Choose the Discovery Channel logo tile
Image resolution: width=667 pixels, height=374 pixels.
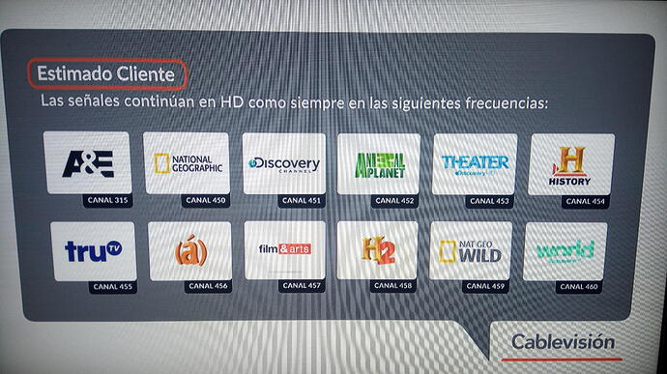click(284, 164)
